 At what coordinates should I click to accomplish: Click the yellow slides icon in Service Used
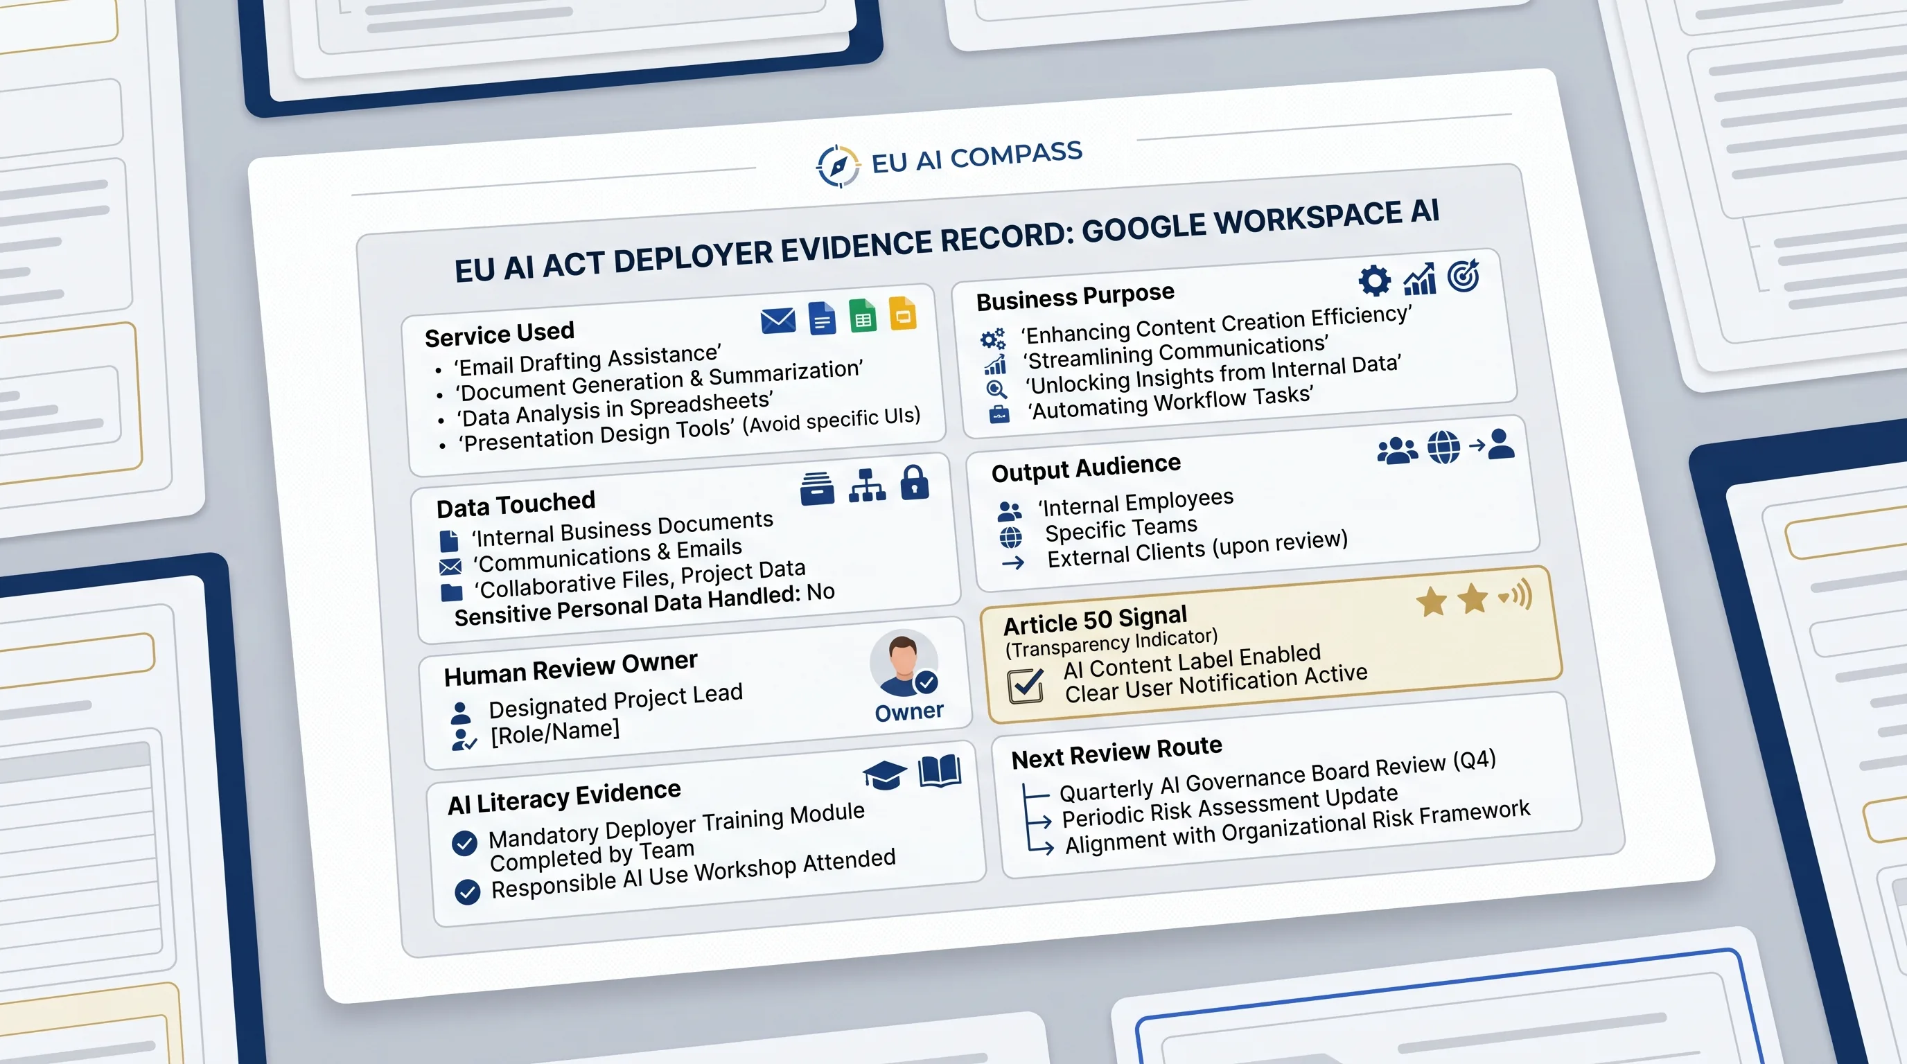tap(902, 314)
